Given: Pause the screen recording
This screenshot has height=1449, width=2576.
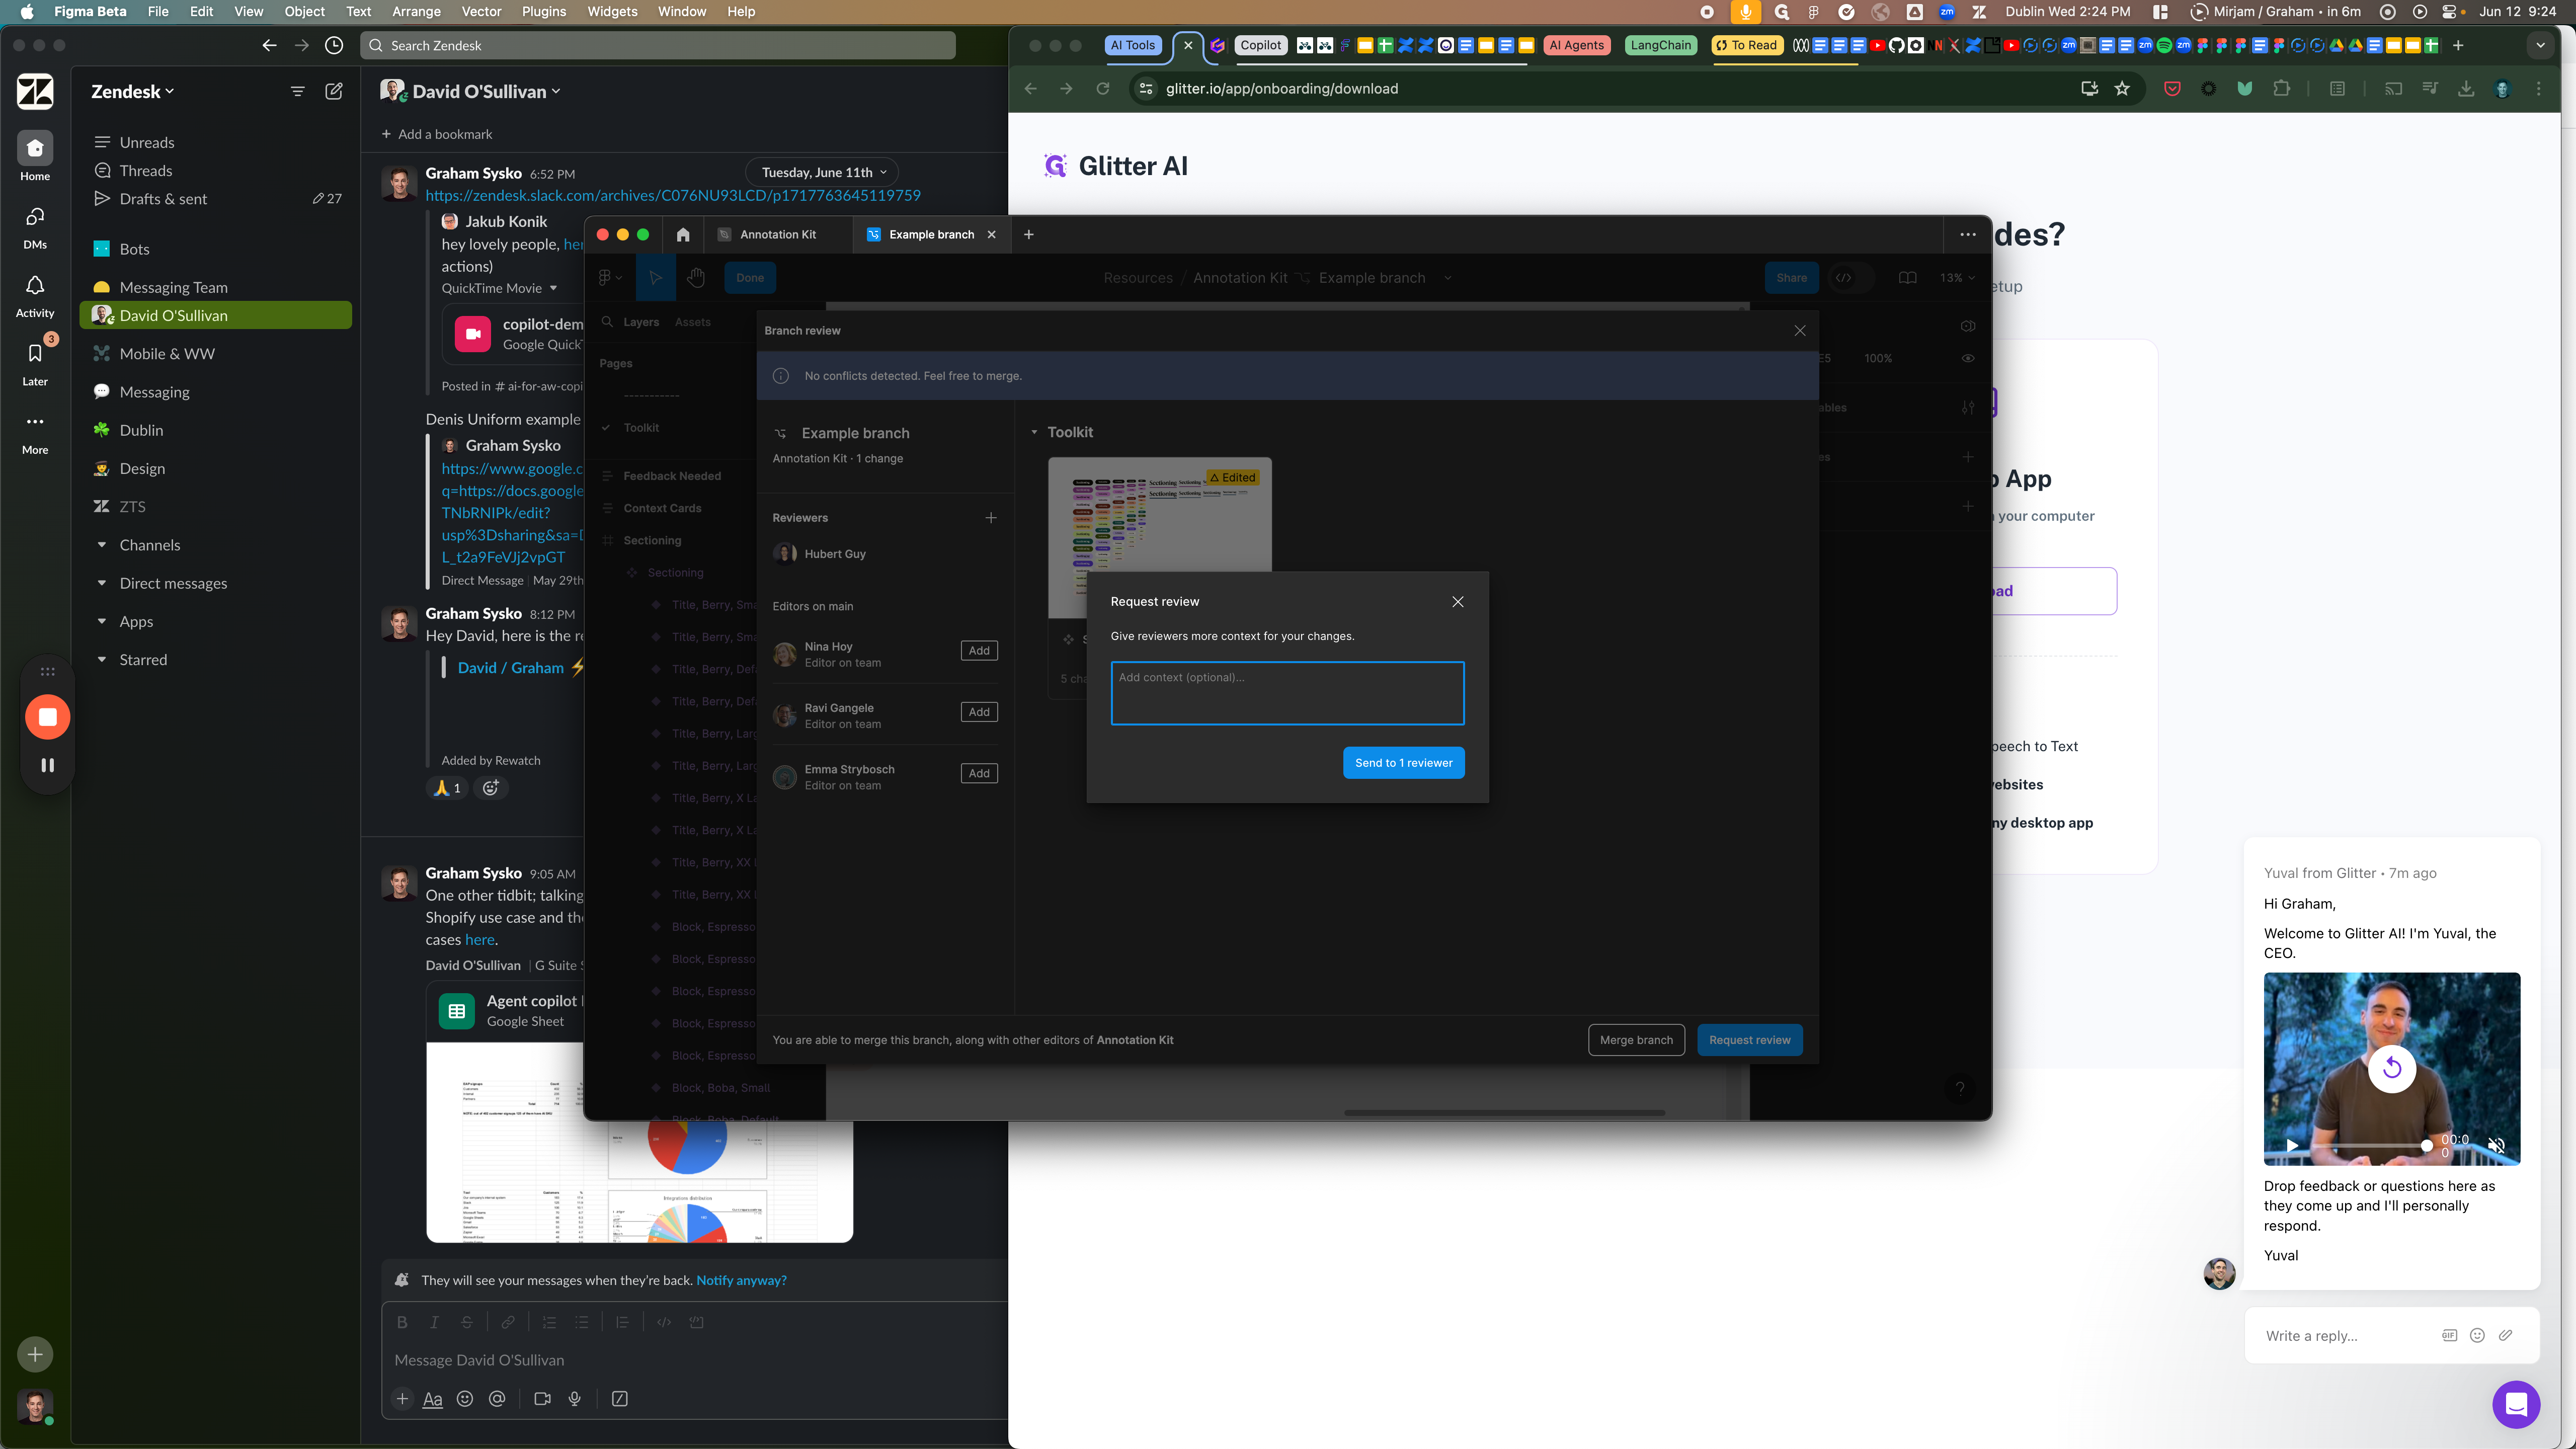Looking at the screenshot, I should click(47, 765).
